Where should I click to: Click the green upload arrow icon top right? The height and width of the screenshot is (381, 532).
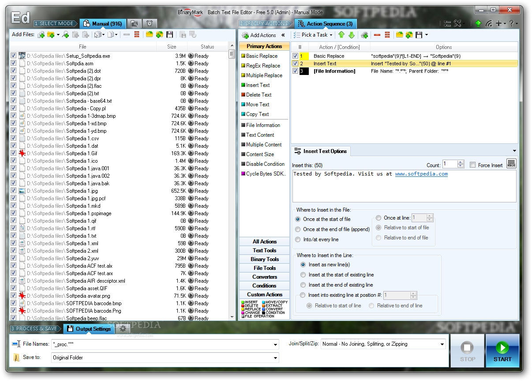(478, 23)
